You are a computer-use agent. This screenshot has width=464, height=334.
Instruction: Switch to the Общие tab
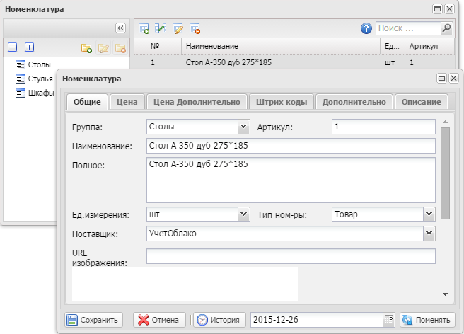[87, 102]
